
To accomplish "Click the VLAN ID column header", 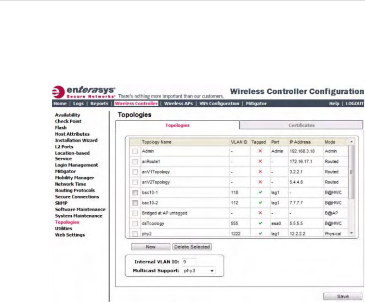I will click(x=239, y=142).
